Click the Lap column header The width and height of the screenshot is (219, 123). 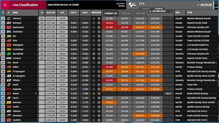[x=62, y=13]
